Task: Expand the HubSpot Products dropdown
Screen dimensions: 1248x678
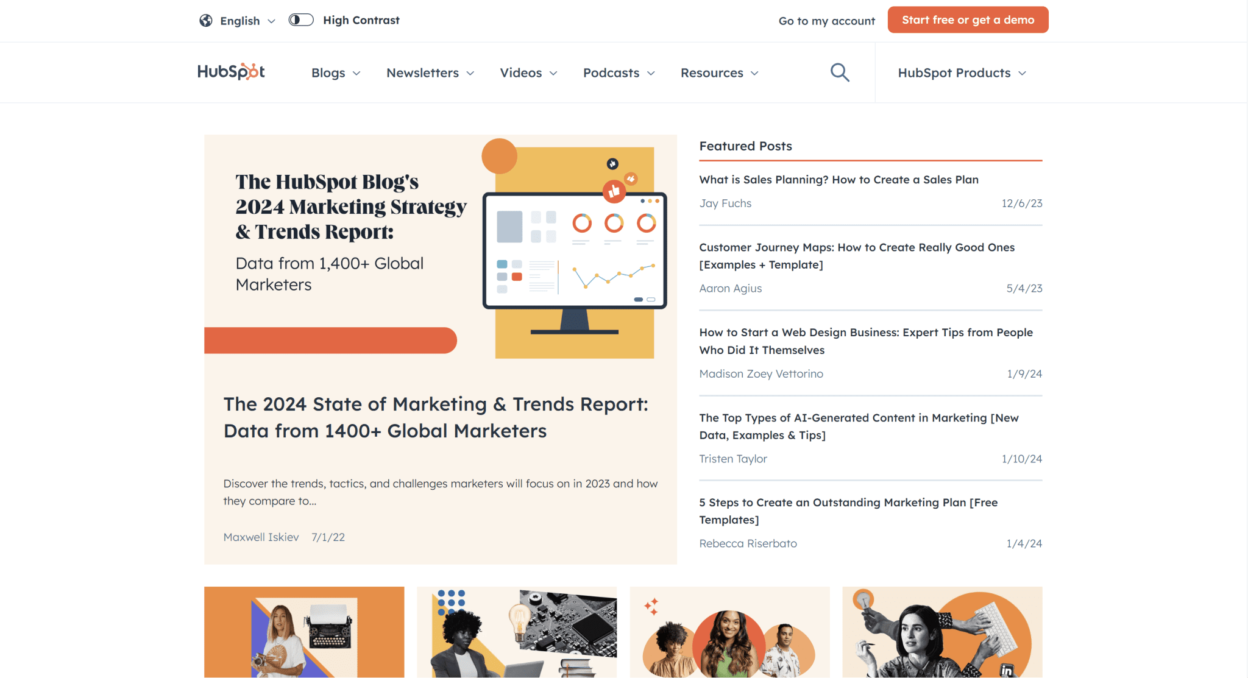Action: coord(962,72)
